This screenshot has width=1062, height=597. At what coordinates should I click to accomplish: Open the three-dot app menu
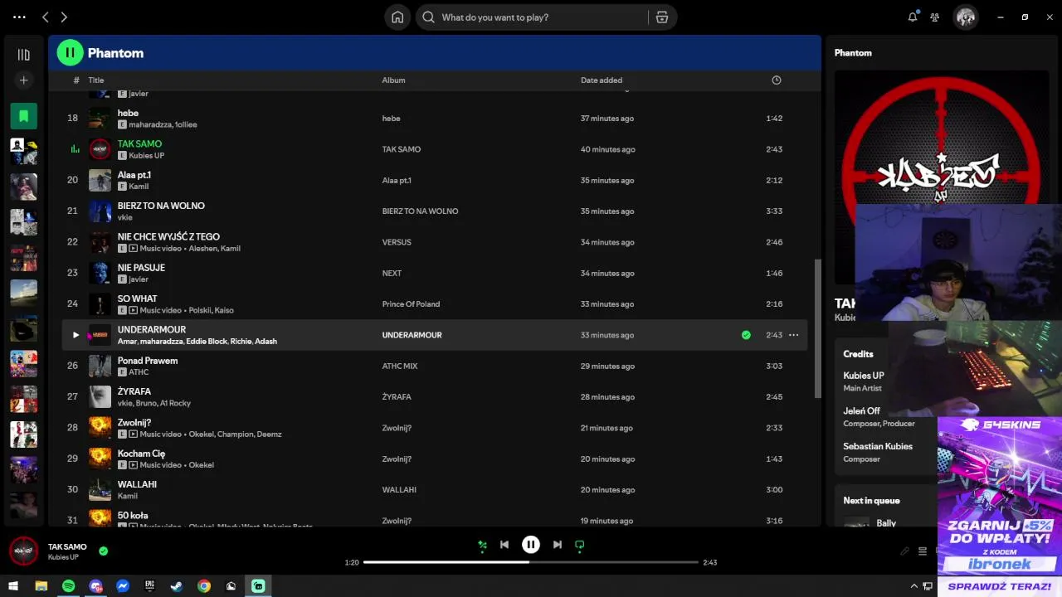click(19, 17)
